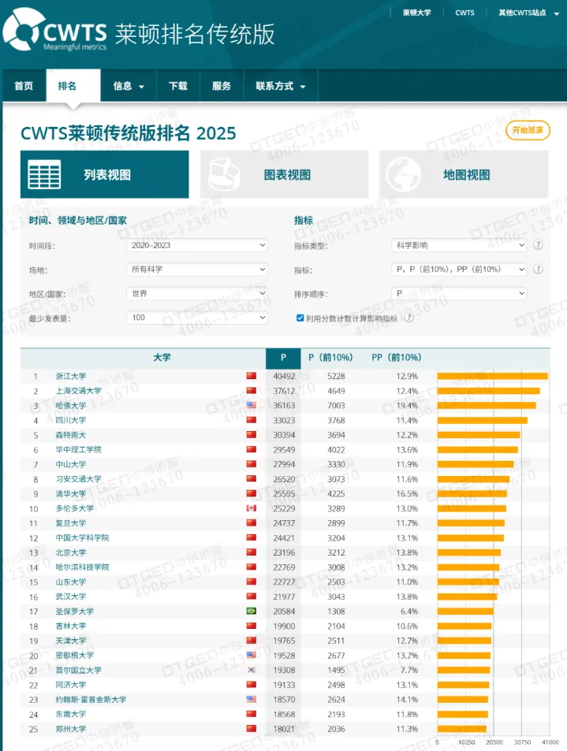The width and height of the screenshot is (567, 751).
Task: Open the 上海交通大学 university link
Action: click(x=79, y=391)
